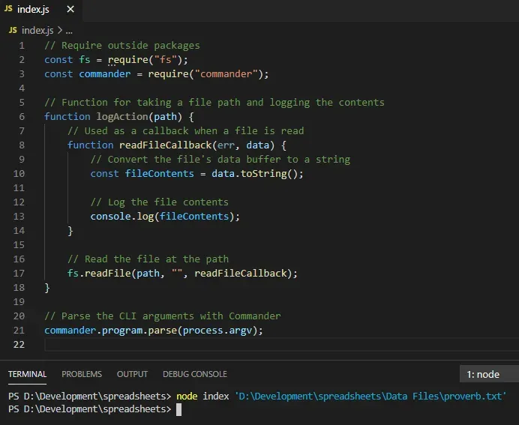Open the '1: node' terminal selector dropdown
The width and height of the screenshot is (519, 425).
487,374
